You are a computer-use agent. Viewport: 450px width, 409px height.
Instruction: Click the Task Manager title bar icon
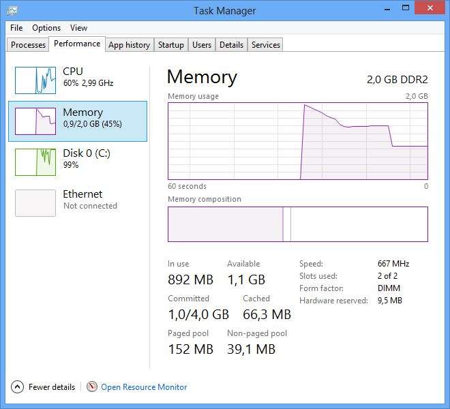(x=12, y=10)
